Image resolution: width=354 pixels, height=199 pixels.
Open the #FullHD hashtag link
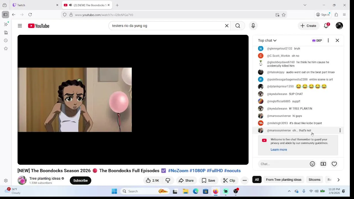click(x=215, y=171)
